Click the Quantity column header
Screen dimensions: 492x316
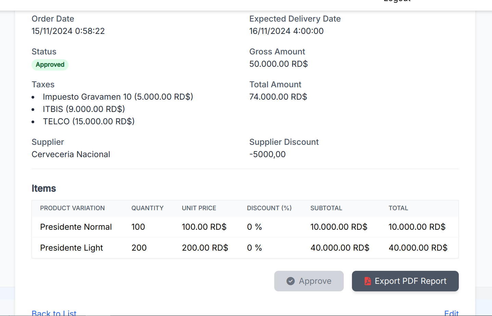point(147,208)
